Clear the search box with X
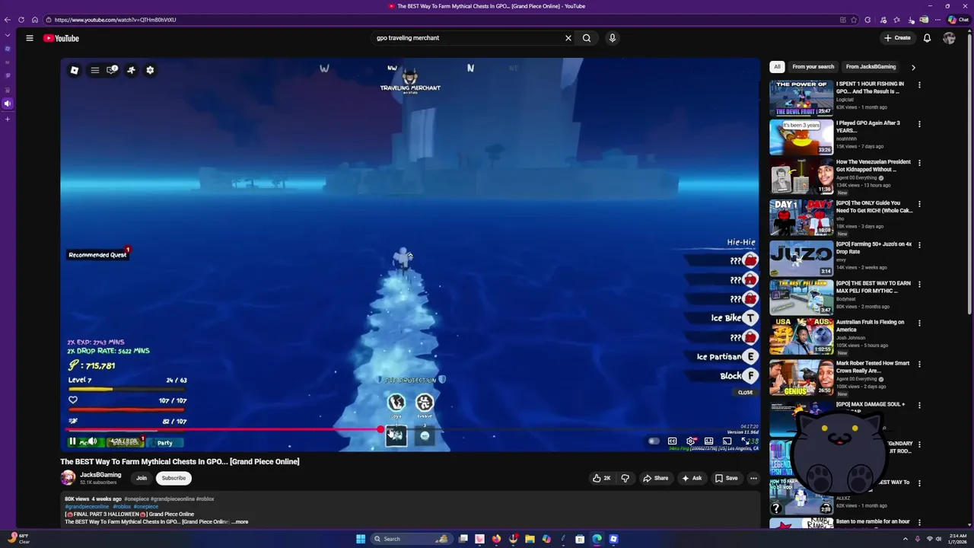 (568, 38)
